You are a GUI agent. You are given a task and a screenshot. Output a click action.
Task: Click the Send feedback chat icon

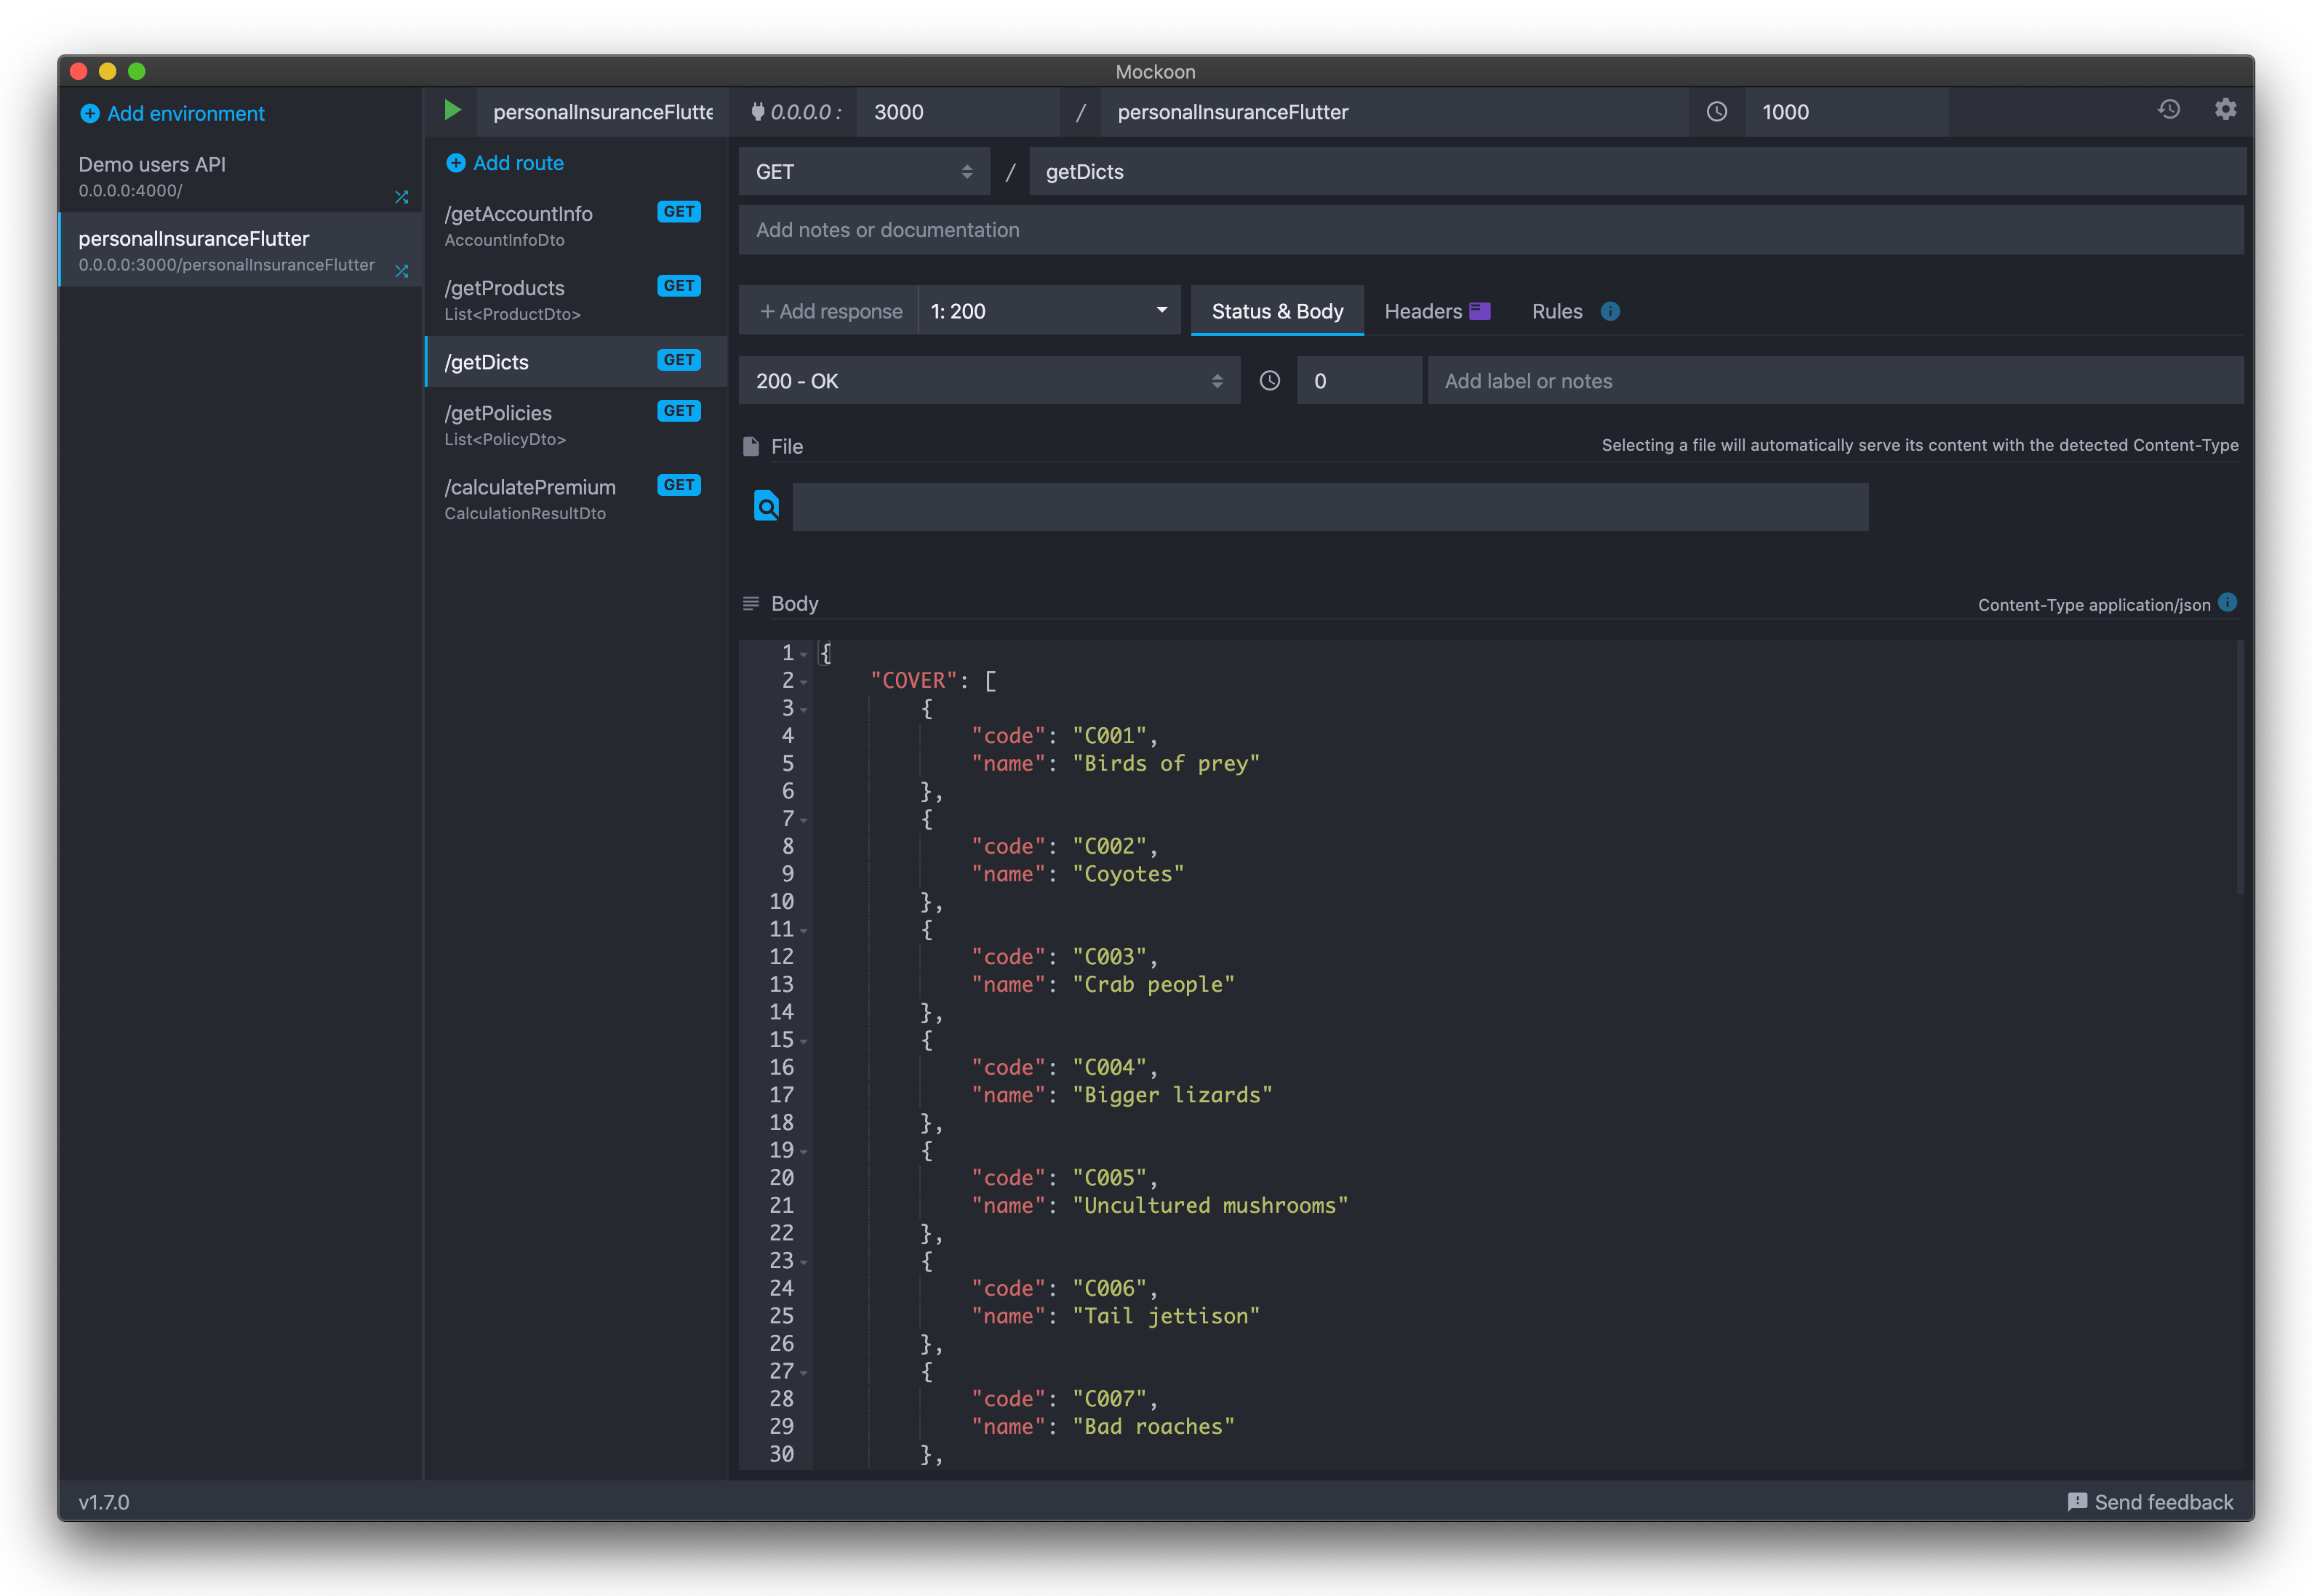[2077, 1501]
